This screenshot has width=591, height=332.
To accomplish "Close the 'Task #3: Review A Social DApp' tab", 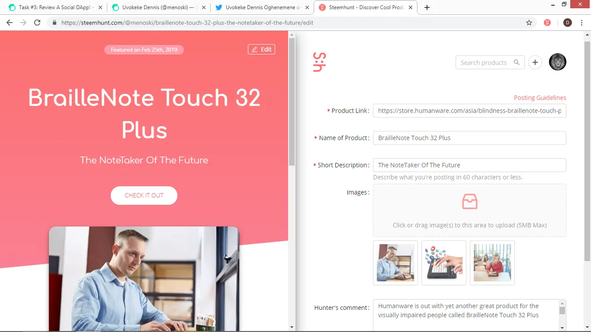I will click(100, 7).
